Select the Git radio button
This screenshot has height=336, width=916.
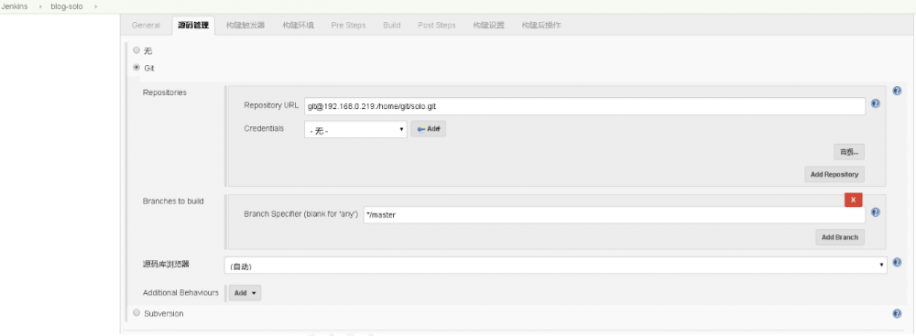coord(136,67)
